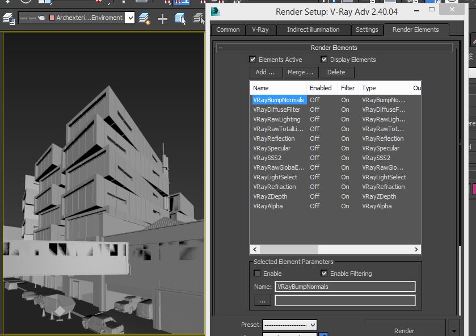Select VRayRawLighting element row
Image resolution: width=476 pixels, height=336 pixels.
tap(335, 119)
